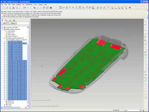Open the Analysis menu
Image resolution: width=149 pixels, height=112 pixels.
pos(19,5)
